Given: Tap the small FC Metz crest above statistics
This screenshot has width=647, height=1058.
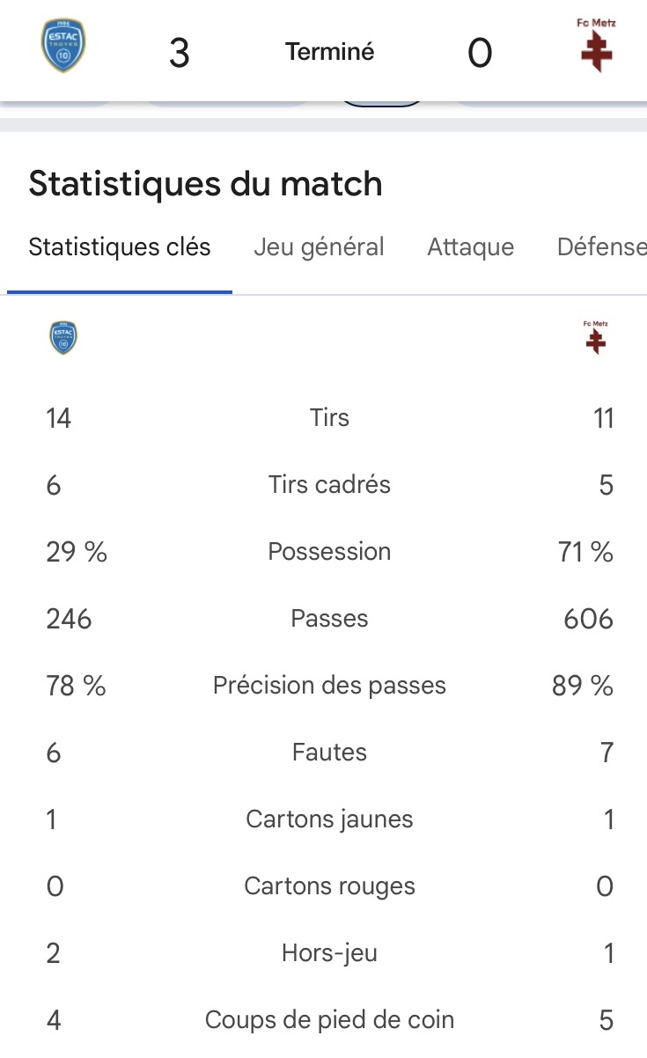Looking at the screenshot, I should coord(596,337).
